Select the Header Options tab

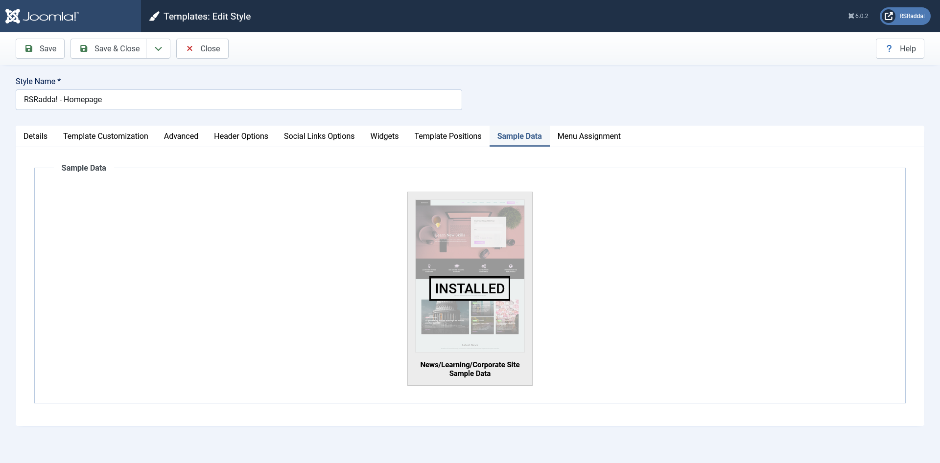[x=241, y=136]
